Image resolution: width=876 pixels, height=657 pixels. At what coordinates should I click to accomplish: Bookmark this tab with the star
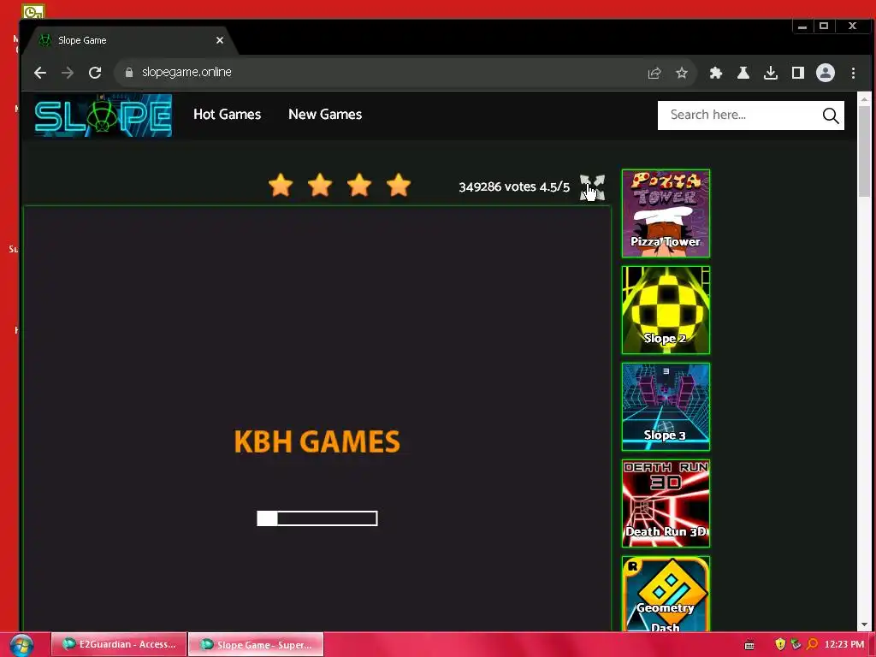[x=682, y=74]
